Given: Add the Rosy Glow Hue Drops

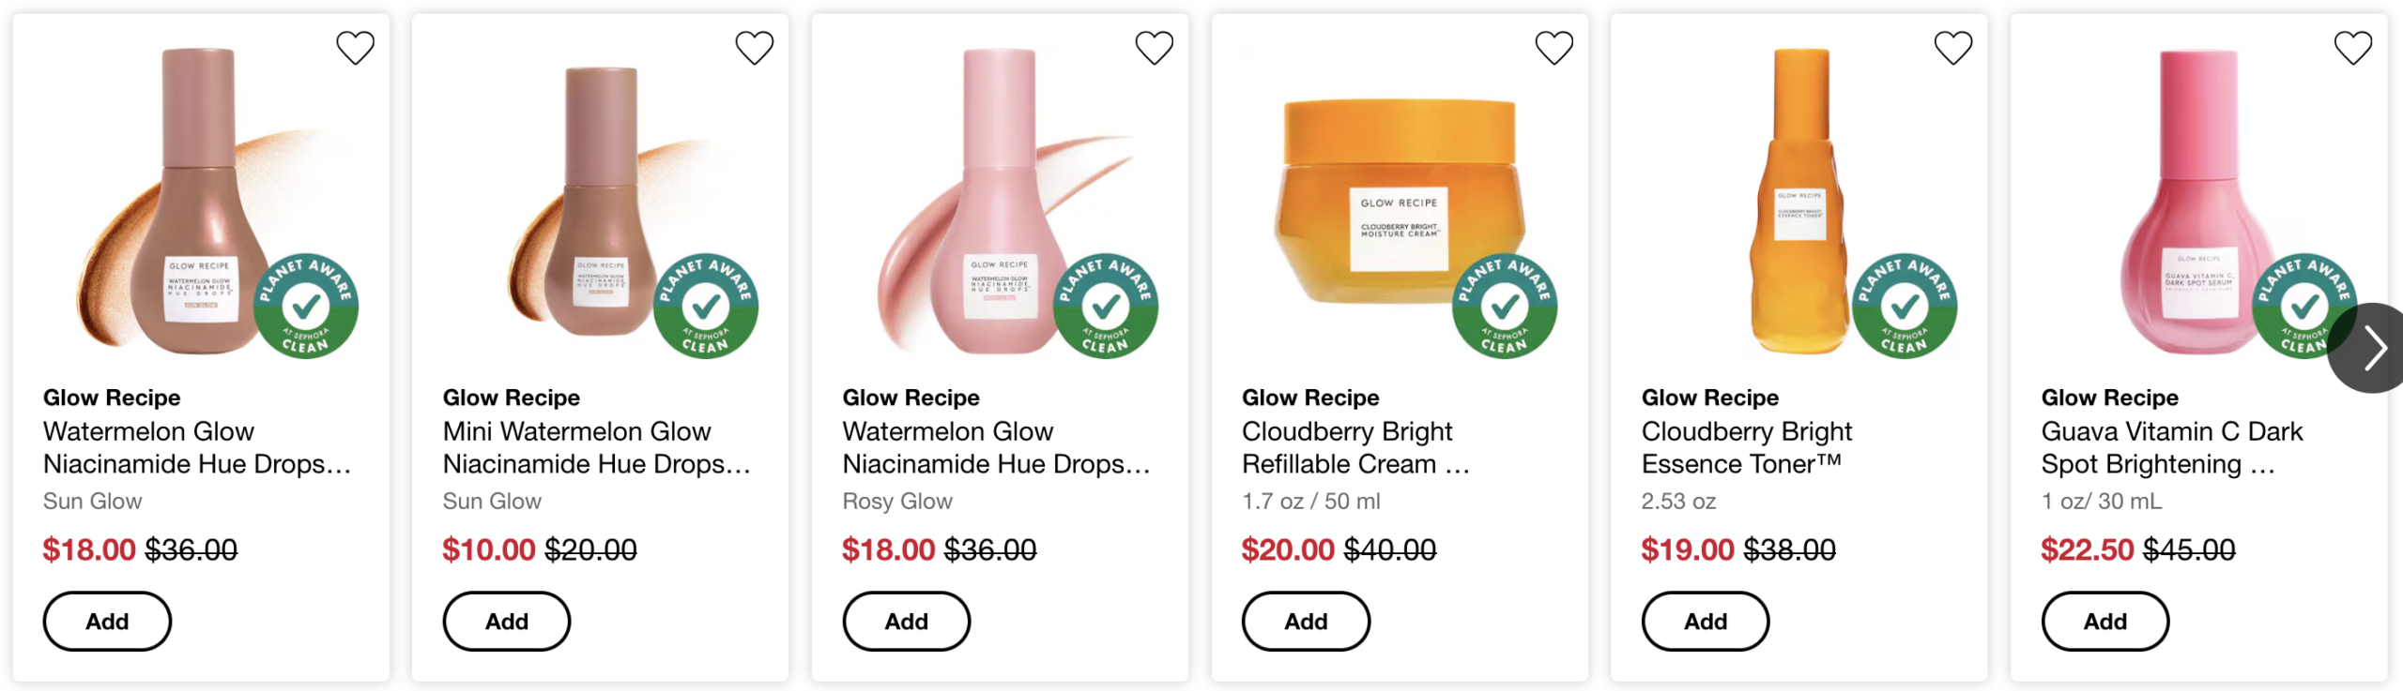Looking at the screenshot, I should [906, 621].
